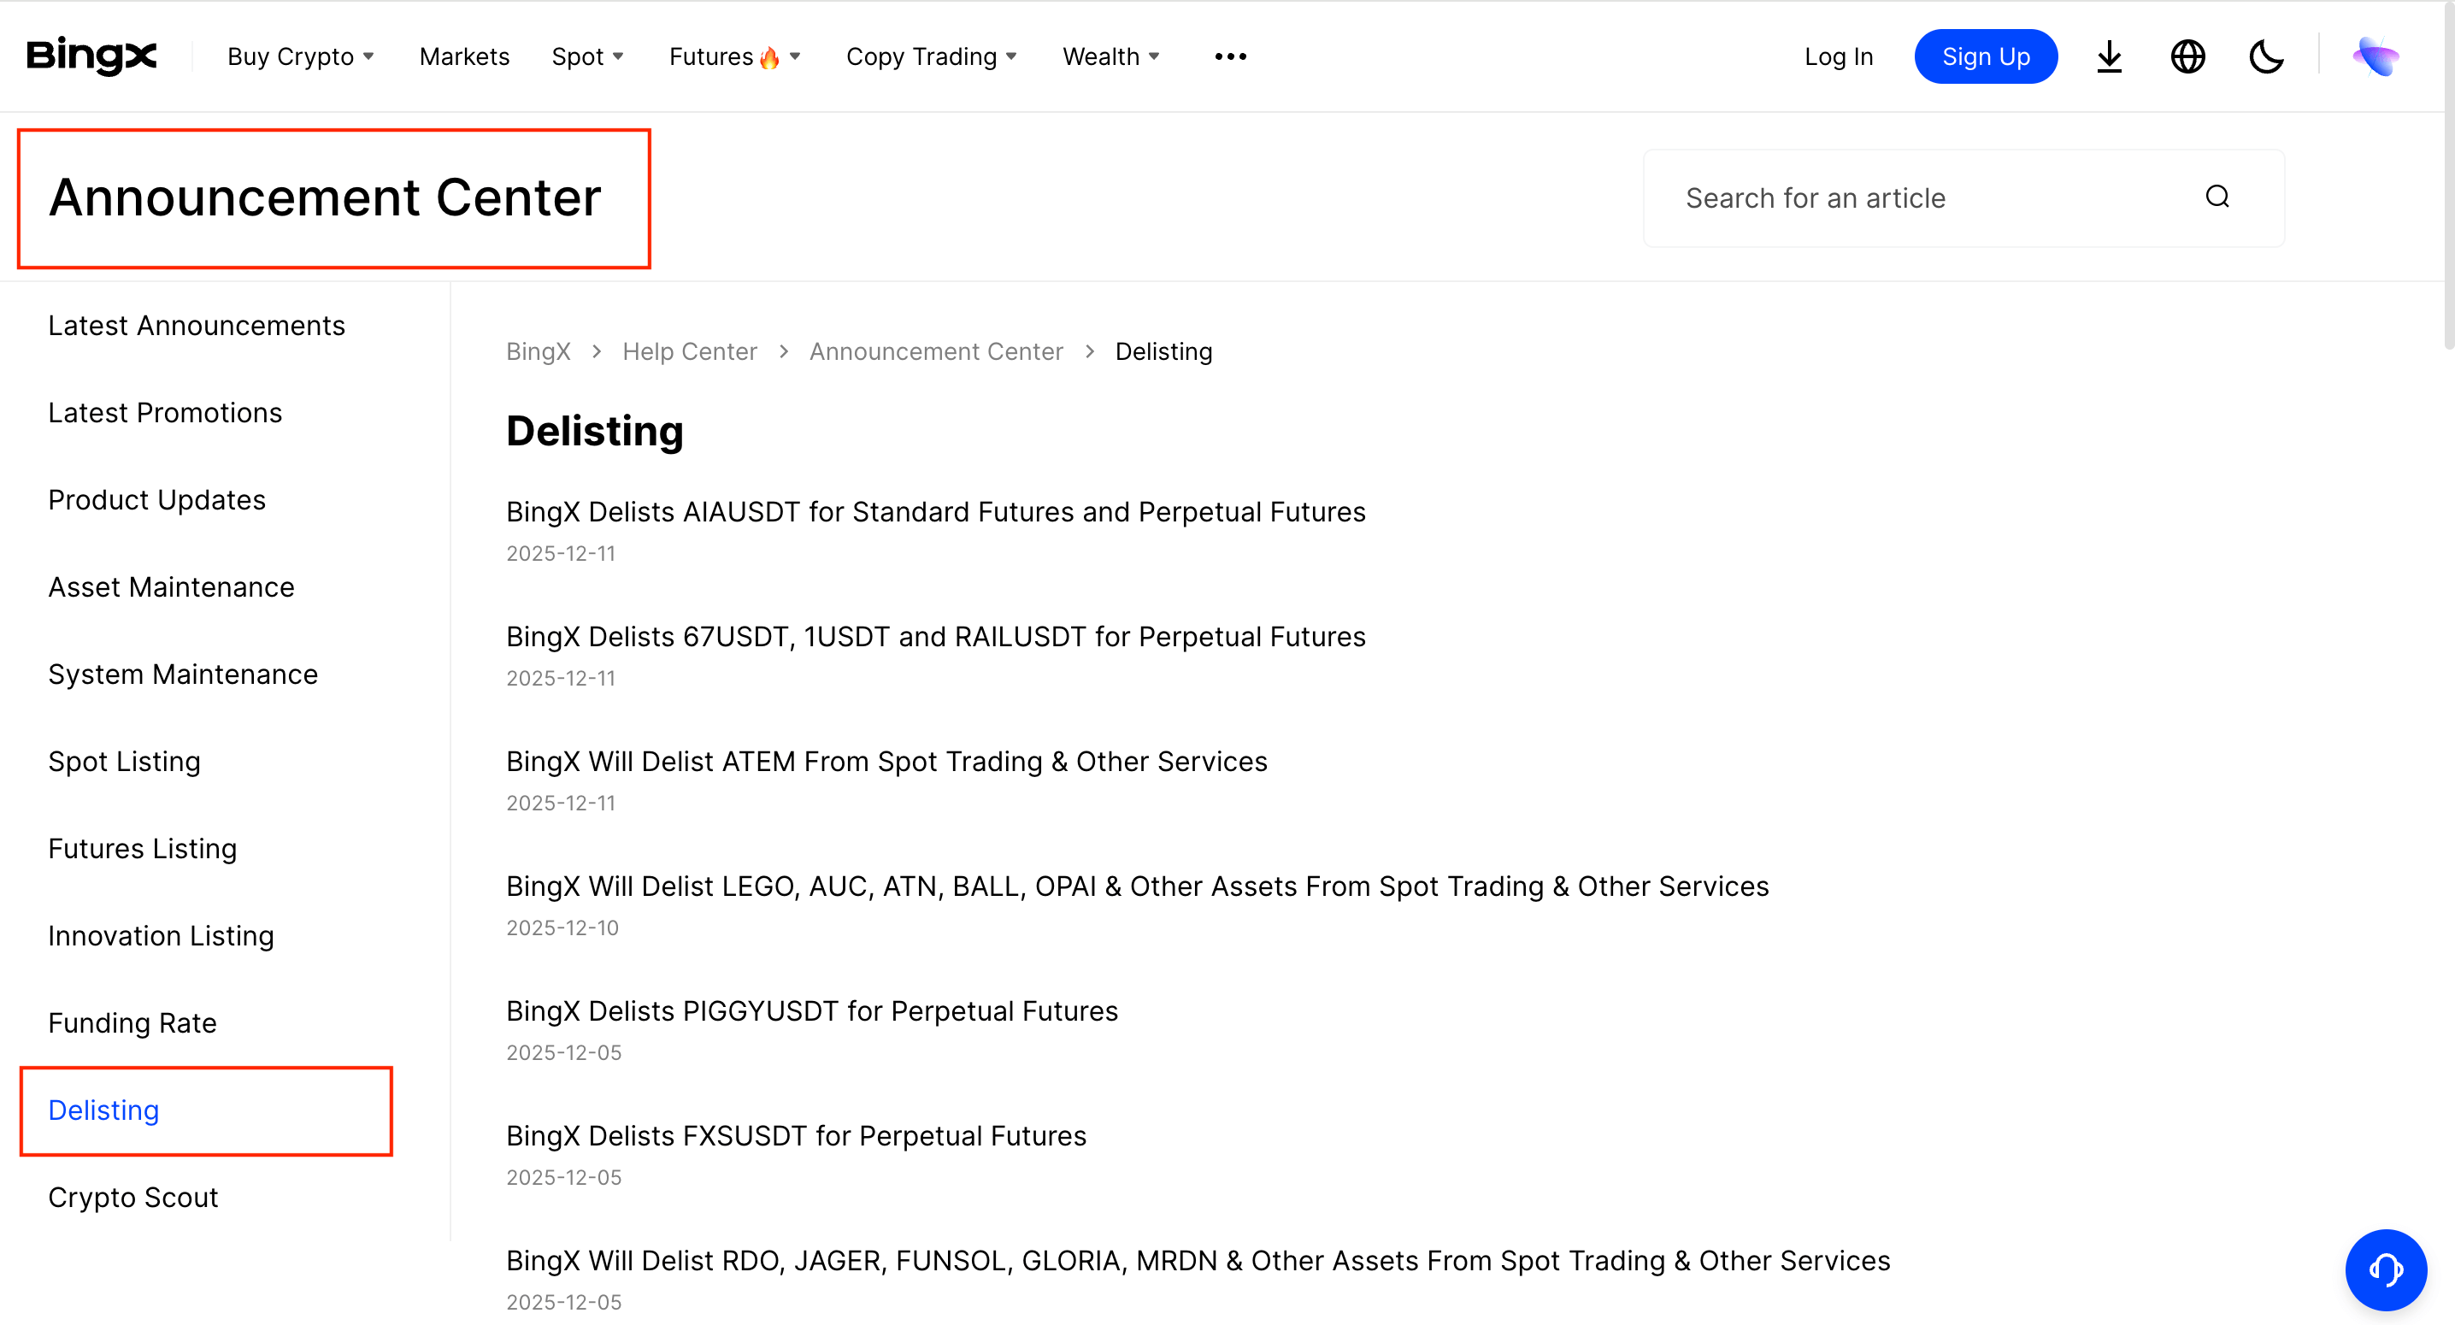The height and width of the screenshot is (1325, 2455).
Task: Toggle dark mode moon icon
Action: tap(2265, 56)
